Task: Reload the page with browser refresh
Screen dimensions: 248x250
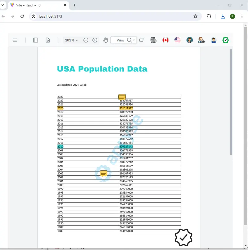Action: click(x=22, y=16)
